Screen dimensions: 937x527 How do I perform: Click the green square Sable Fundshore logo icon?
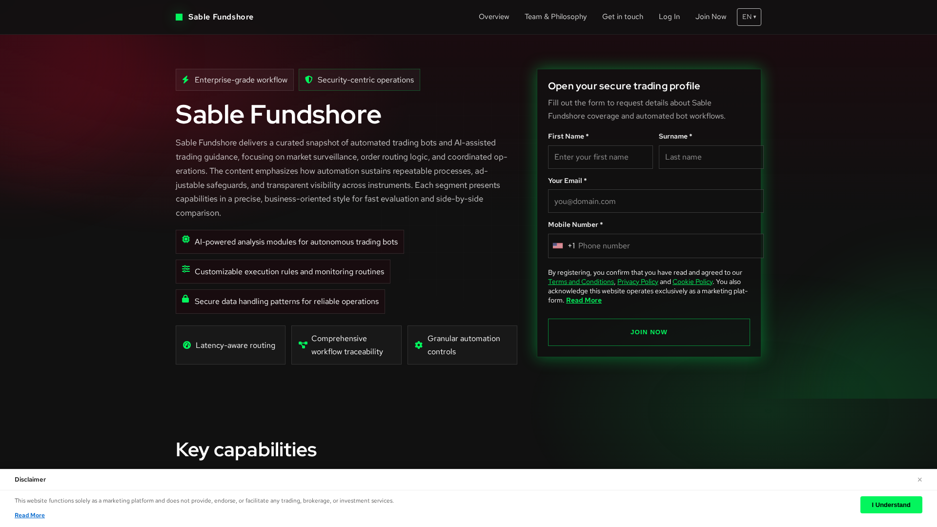tap(179, 17)
